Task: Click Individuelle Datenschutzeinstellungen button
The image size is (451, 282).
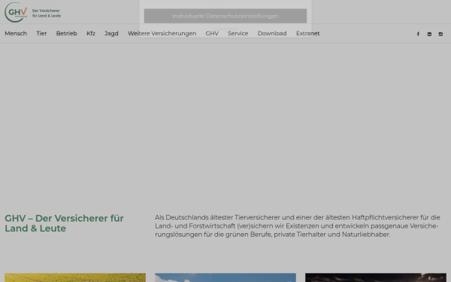Action: 225,16
